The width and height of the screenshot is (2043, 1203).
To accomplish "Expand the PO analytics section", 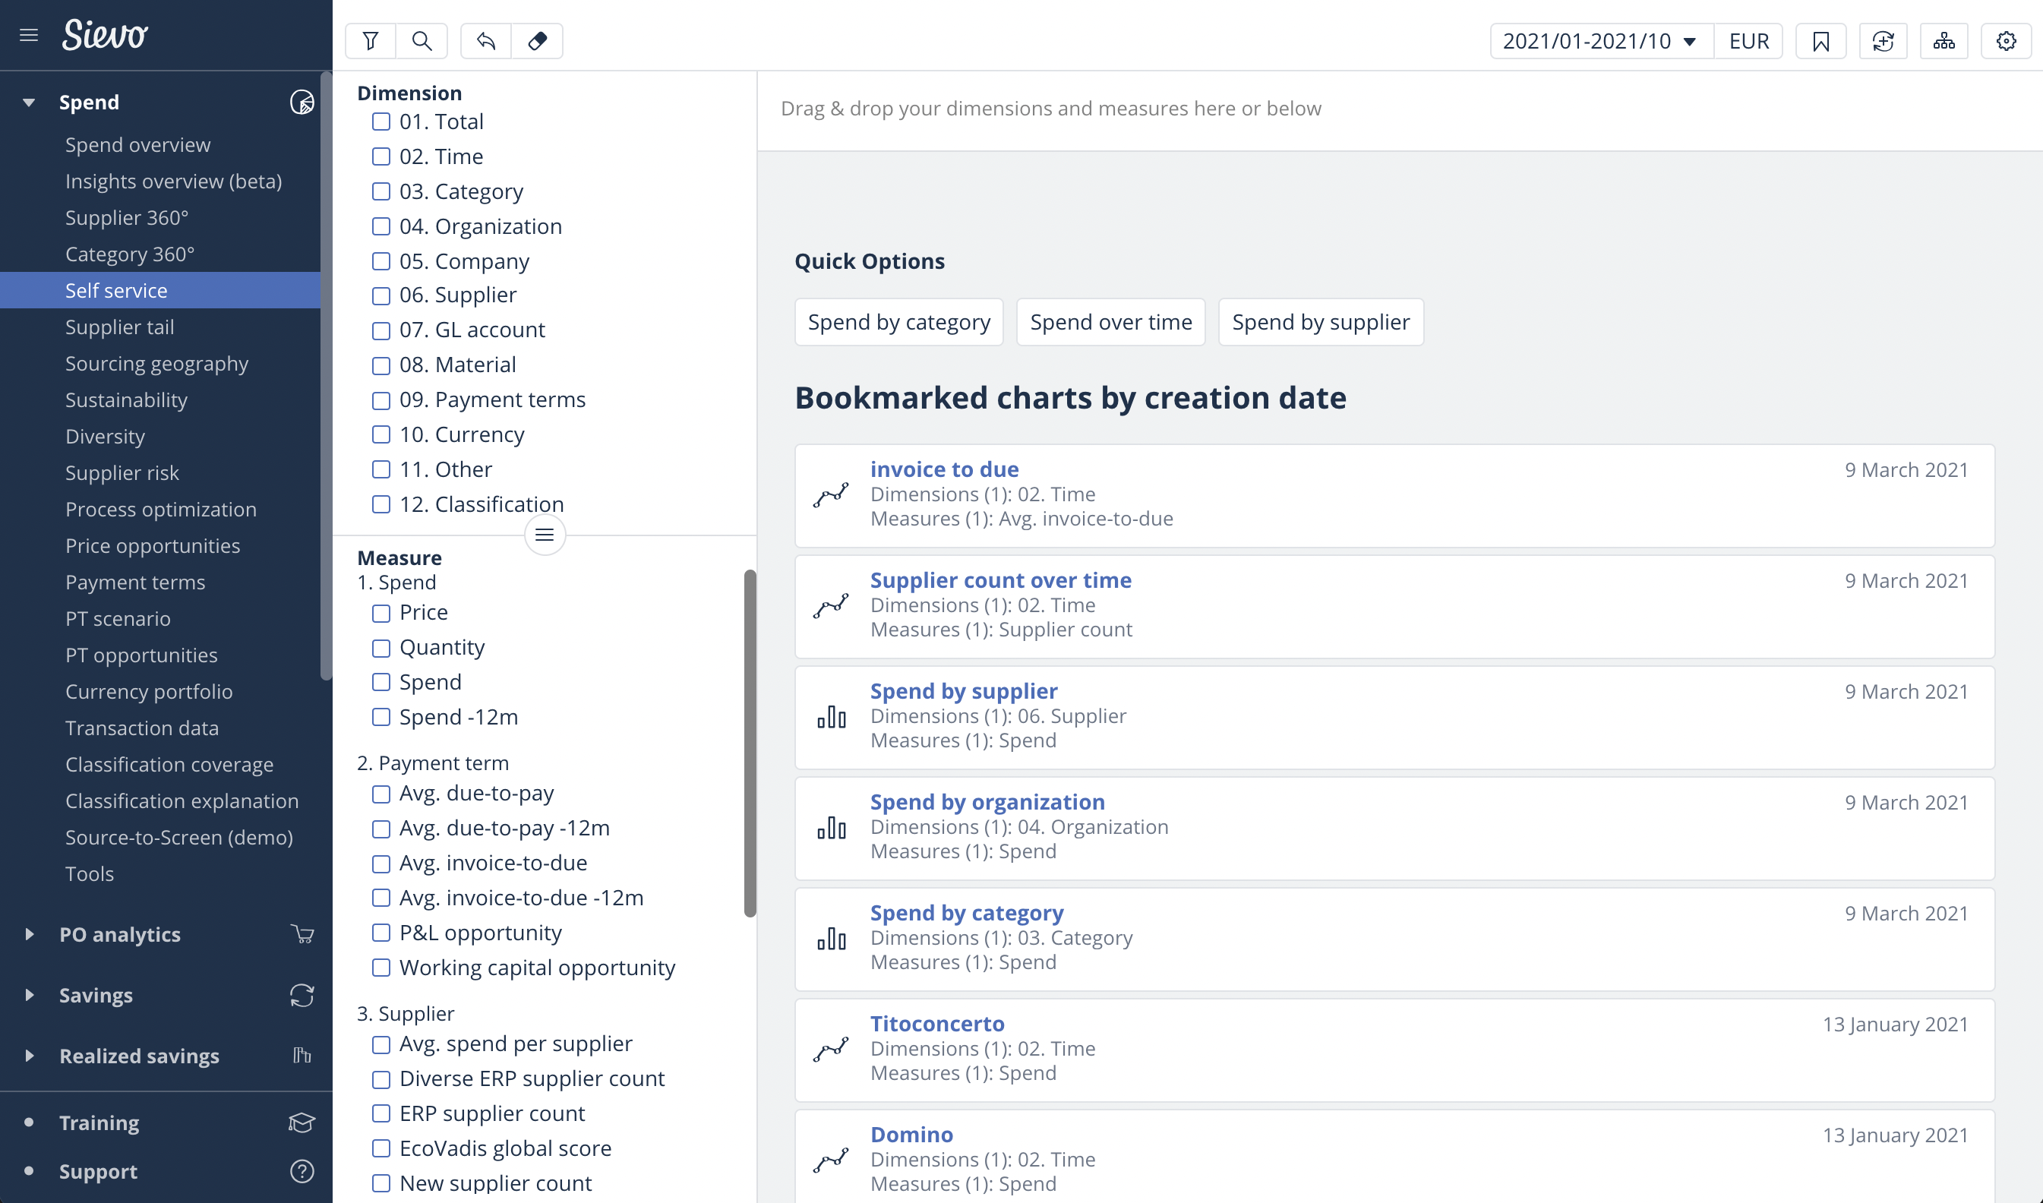I will (x=29, y=934).
